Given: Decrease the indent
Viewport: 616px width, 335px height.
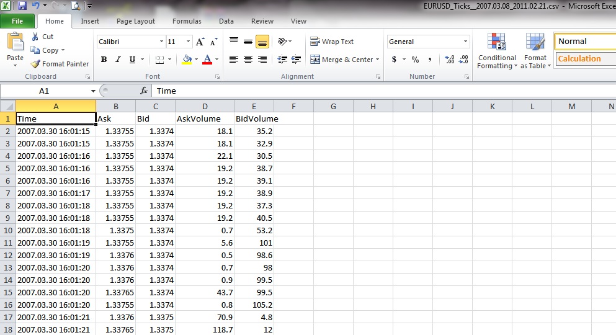Looking at the screenshot, I should (x=282, y=60).
